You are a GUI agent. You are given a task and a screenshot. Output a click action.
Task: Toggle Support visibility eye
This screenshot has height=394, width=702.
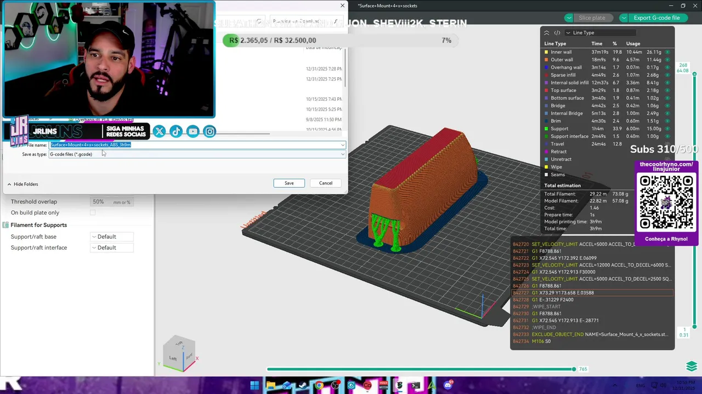click(x=667, y=129)
